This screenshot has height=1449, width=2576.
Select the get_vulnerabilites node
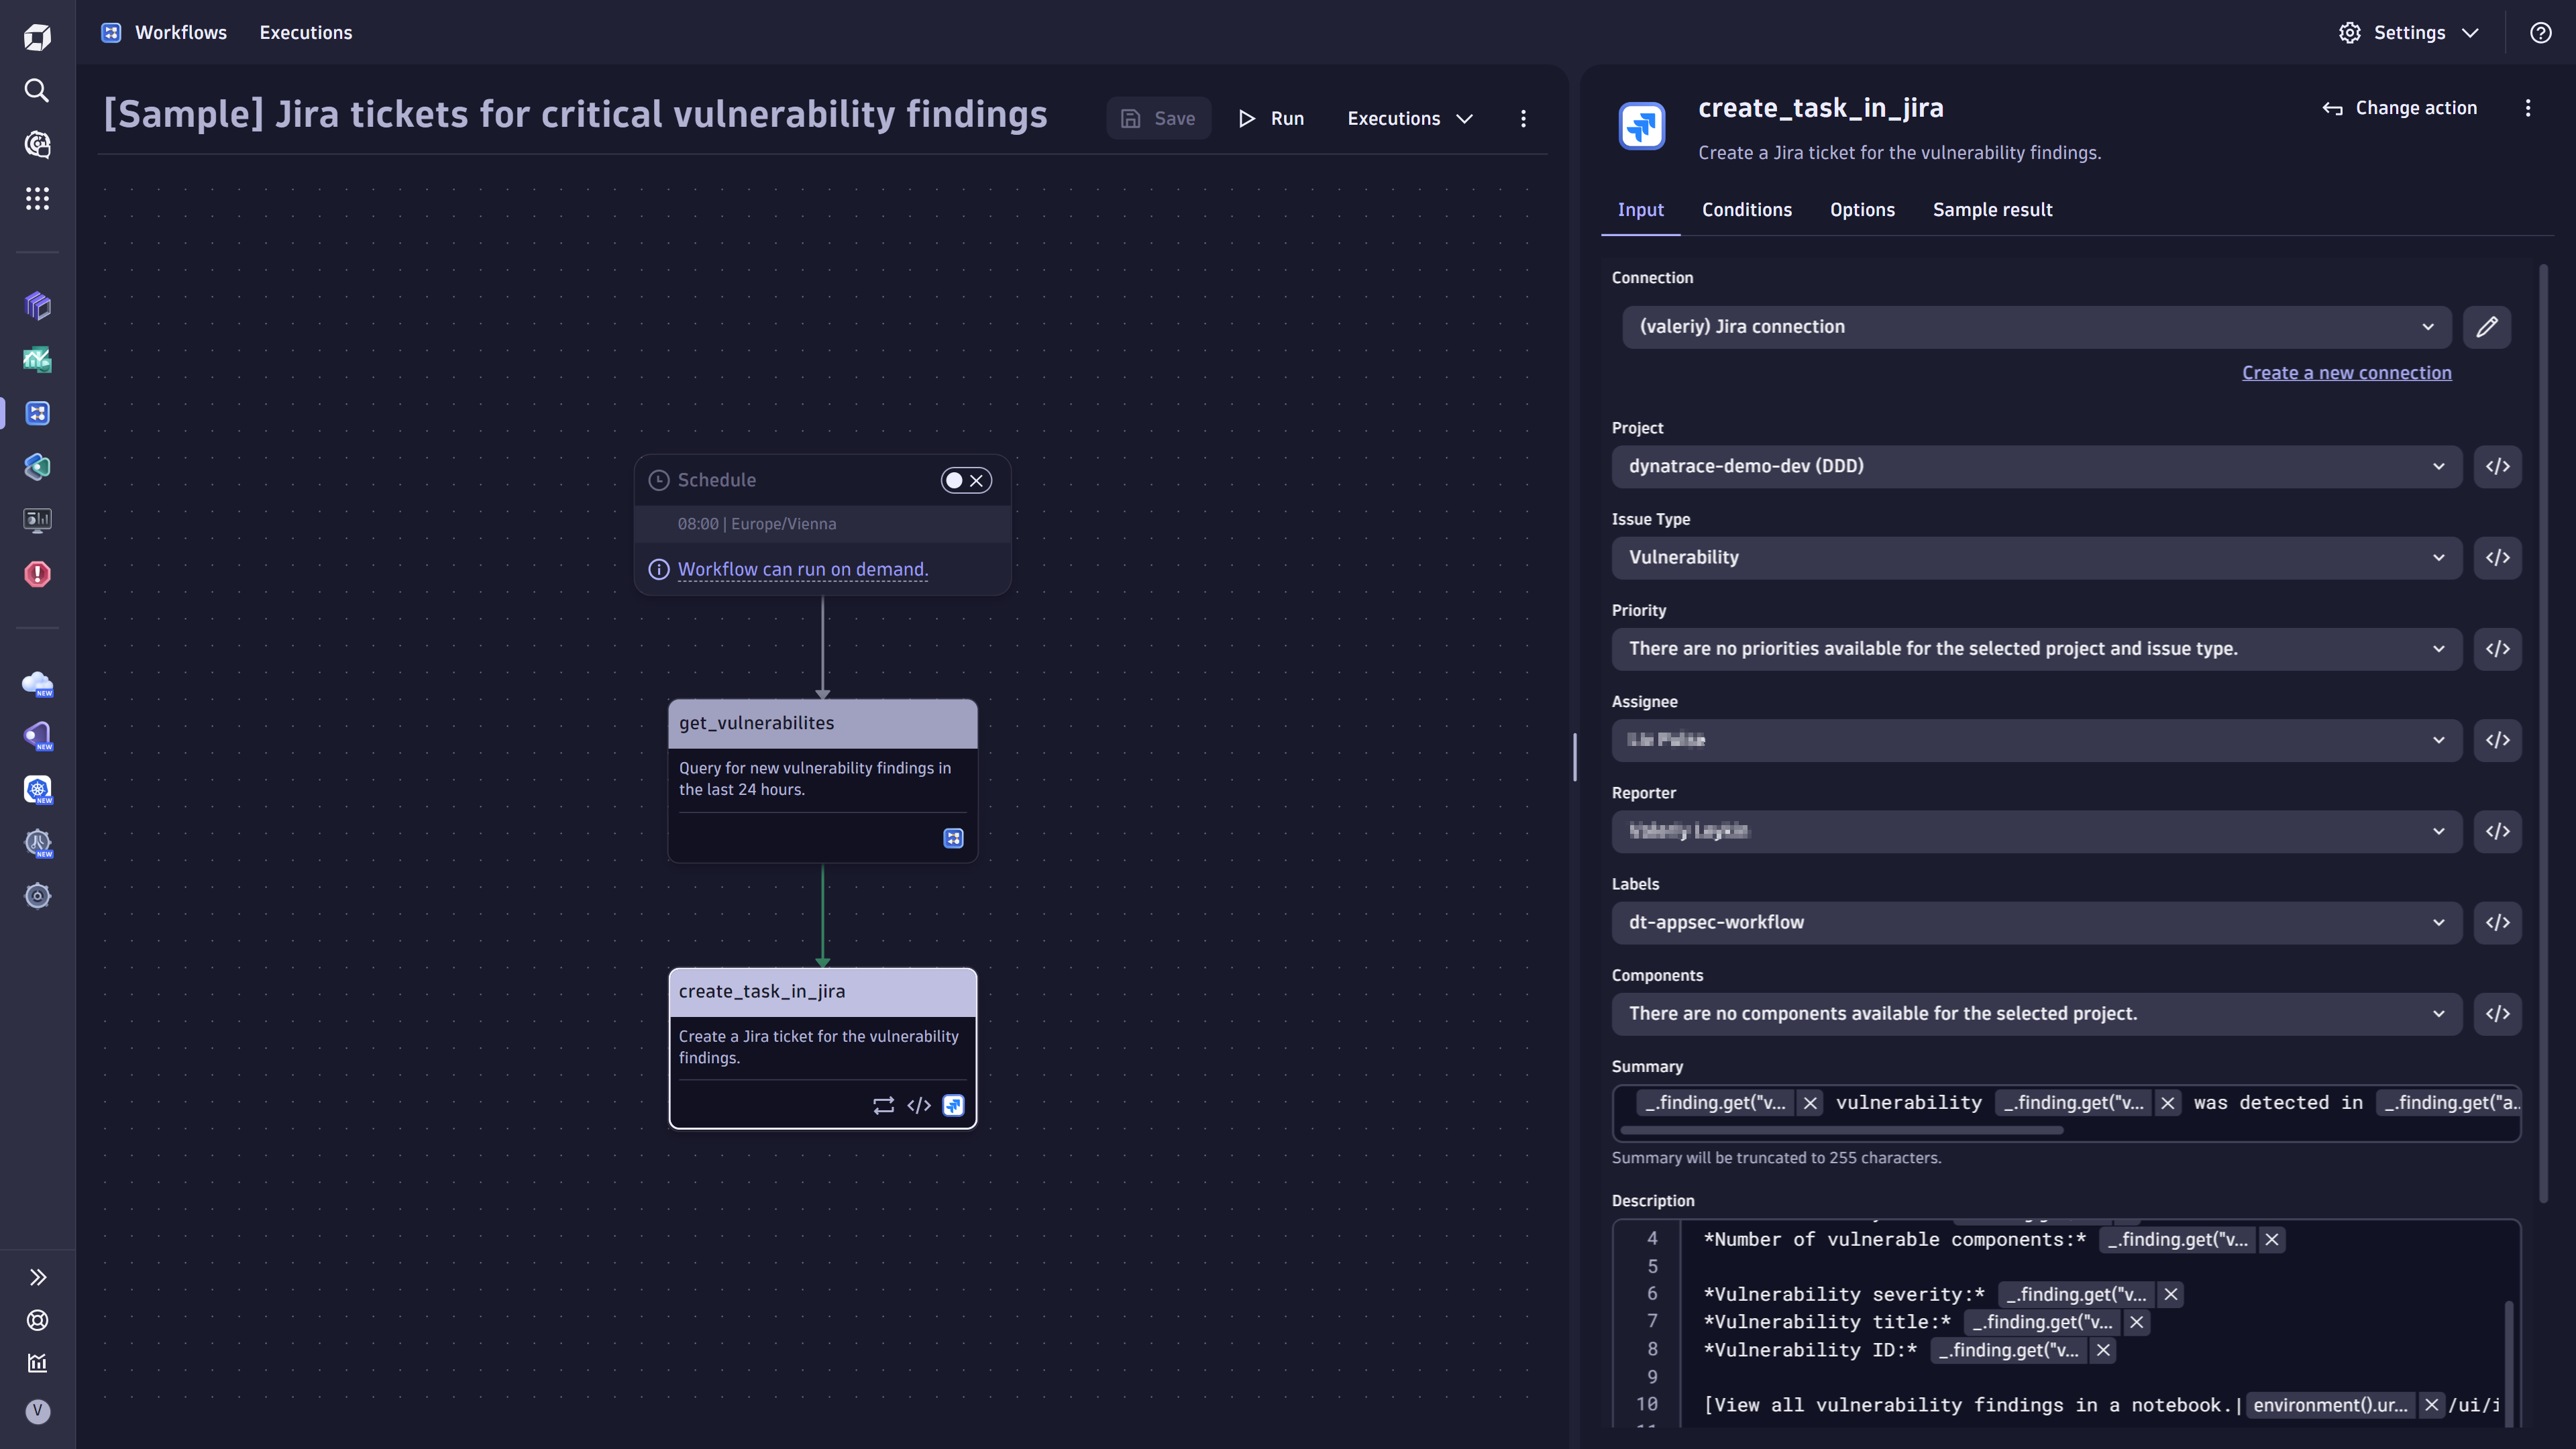[822, 781]
